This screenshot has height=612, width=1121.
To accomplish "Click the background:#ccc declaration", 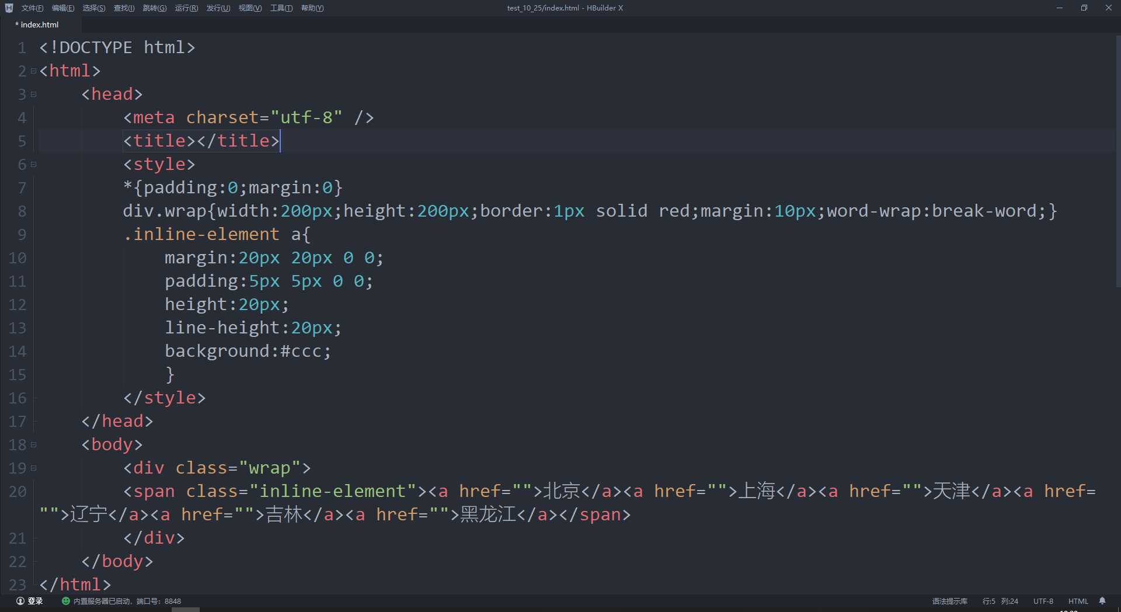I will [248, 351].
